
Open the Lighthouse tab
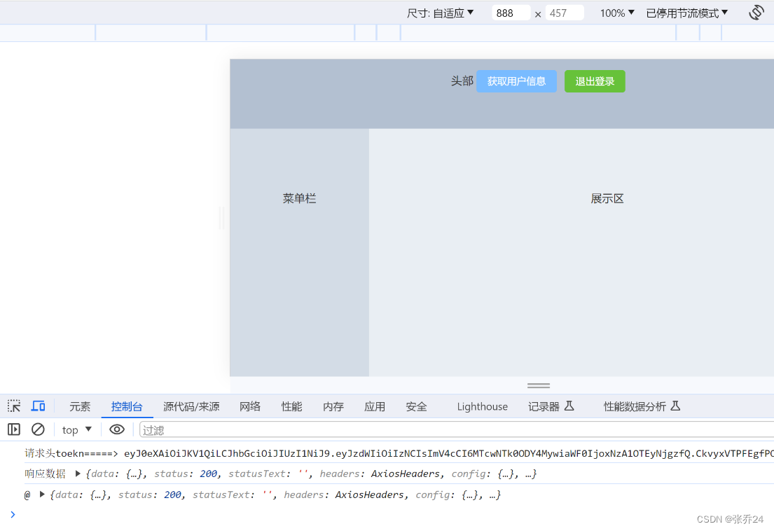(x=482, y=406)
